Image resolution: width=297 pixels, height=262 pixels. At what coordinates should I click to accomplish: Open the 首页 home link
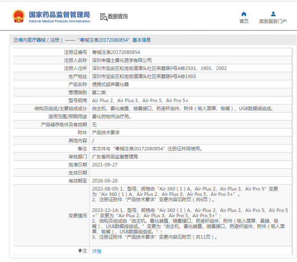click(x=244, y=21)
